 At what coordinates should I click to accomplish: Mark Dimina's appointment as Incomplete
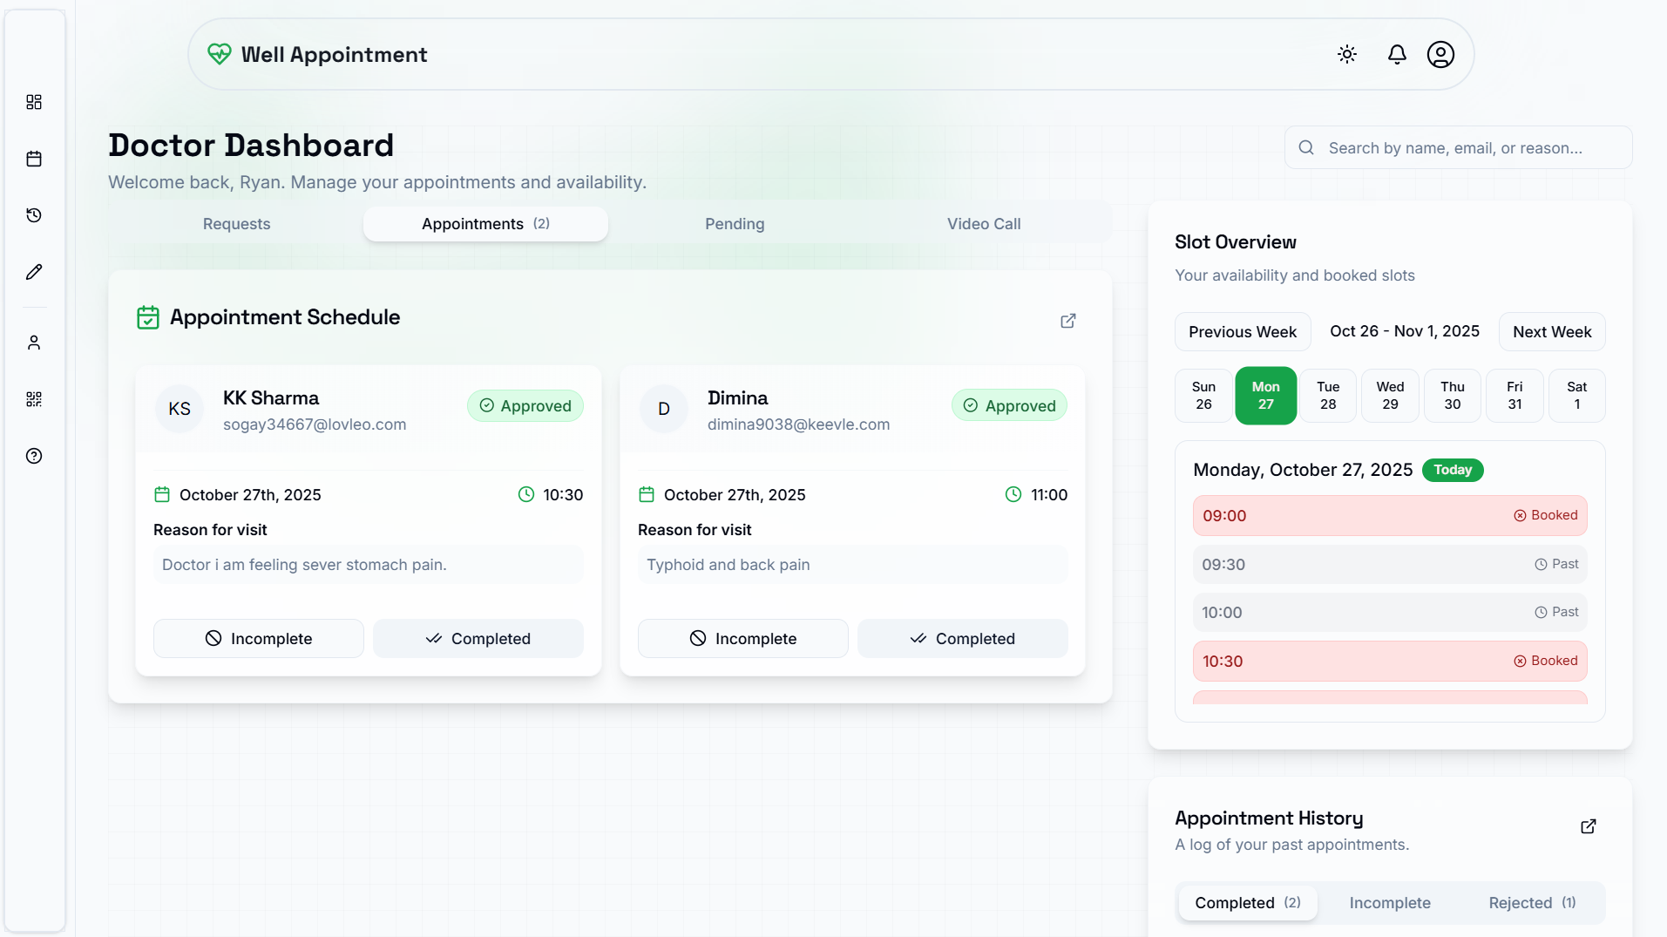pos(742,639)
